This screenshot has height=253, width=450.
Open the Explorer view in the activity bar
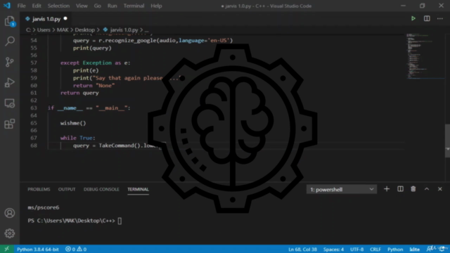pyautogui.click(x=9, y=21)
